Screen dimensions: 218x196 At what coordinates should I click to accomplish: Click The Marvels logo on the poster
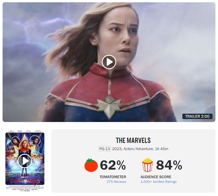pos(25,181)
